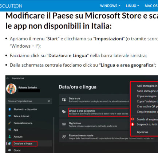158x153 pixels.
Task: Click the App sidebar icon
Action: pyautogui.click(x=10, y=130)
